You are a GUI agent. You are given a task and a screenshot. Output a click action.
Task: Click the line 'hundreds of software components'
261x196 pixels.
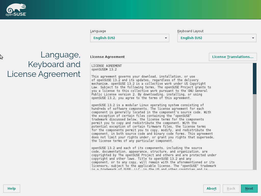point(148,109)
